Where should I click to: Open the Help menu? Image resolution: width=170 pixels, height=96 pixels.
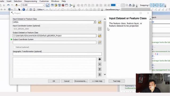pyautogui.click(x=64, y=1)
